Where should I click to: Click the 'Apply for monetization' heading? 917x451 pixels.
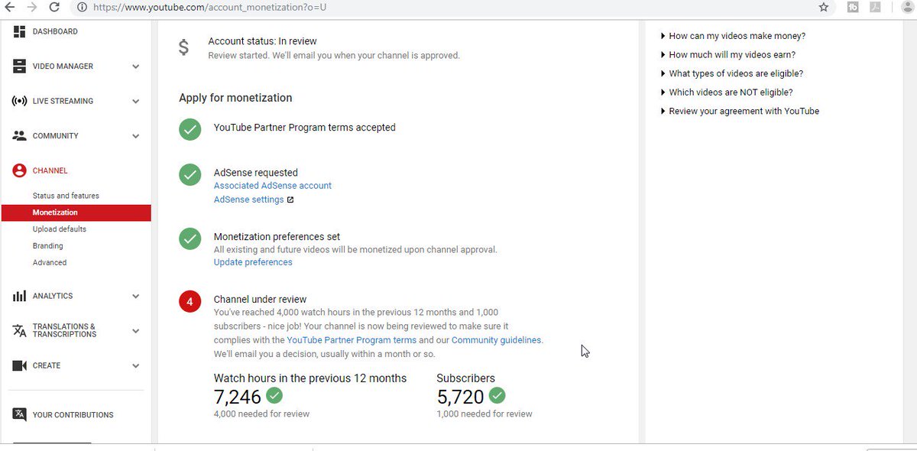(235, 98)
